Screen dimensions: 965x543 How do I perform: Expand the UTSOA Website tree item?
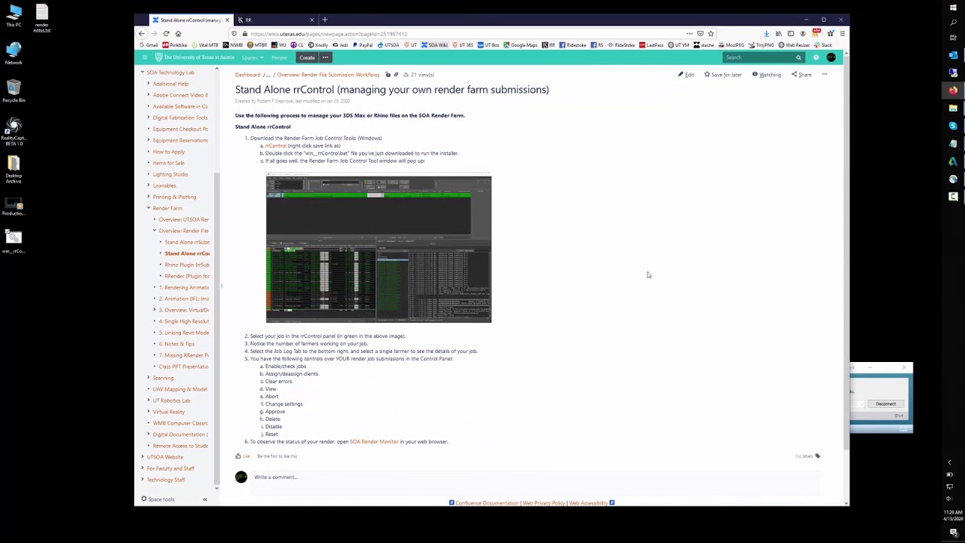click(142, 457)
